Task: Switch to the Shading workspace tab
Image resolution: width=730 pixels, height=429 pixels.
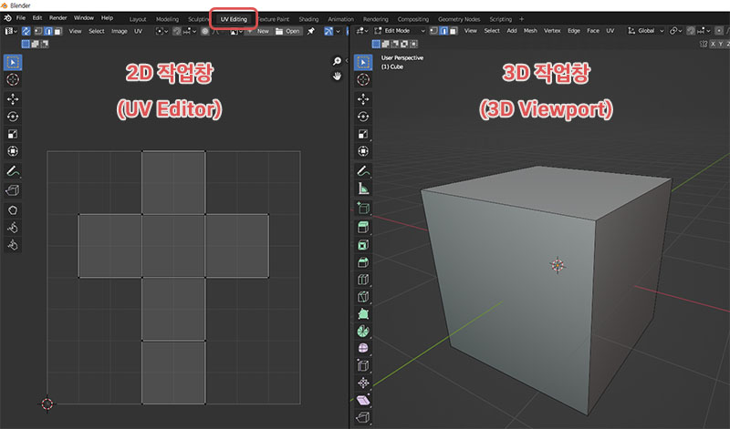Action: (x=308, y=19)
